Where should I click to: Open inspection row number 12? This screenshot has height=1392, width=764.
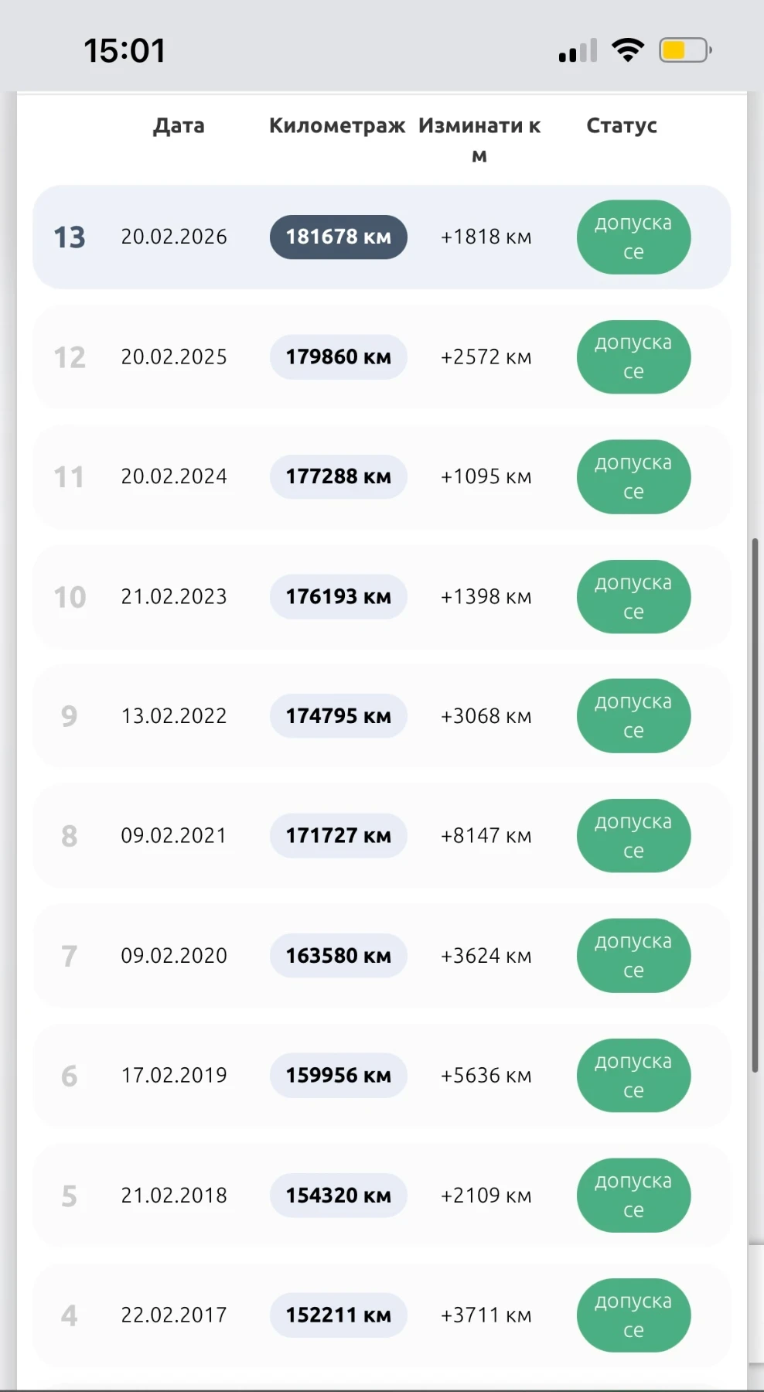(382, 357)
